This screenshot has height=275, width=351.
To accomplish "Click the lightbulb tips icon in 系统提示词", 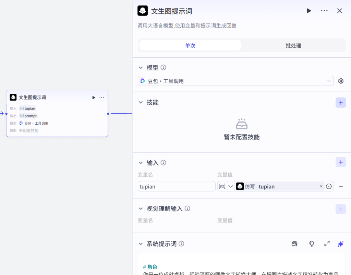I will point(312,244).
